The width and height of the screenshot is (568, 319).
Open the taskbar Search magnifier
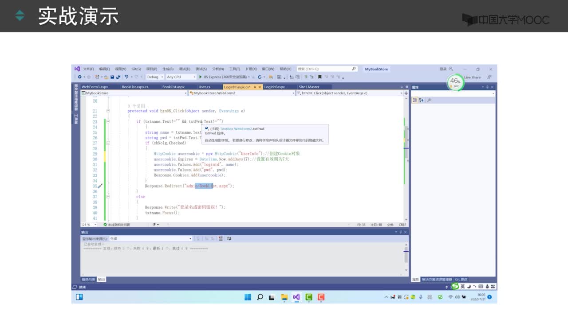[260, 297]
